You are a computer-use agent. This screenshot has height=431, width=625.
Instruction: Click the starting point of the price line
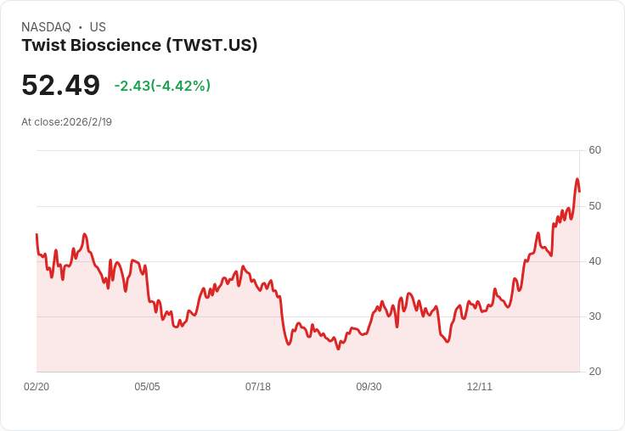(37, 234)
